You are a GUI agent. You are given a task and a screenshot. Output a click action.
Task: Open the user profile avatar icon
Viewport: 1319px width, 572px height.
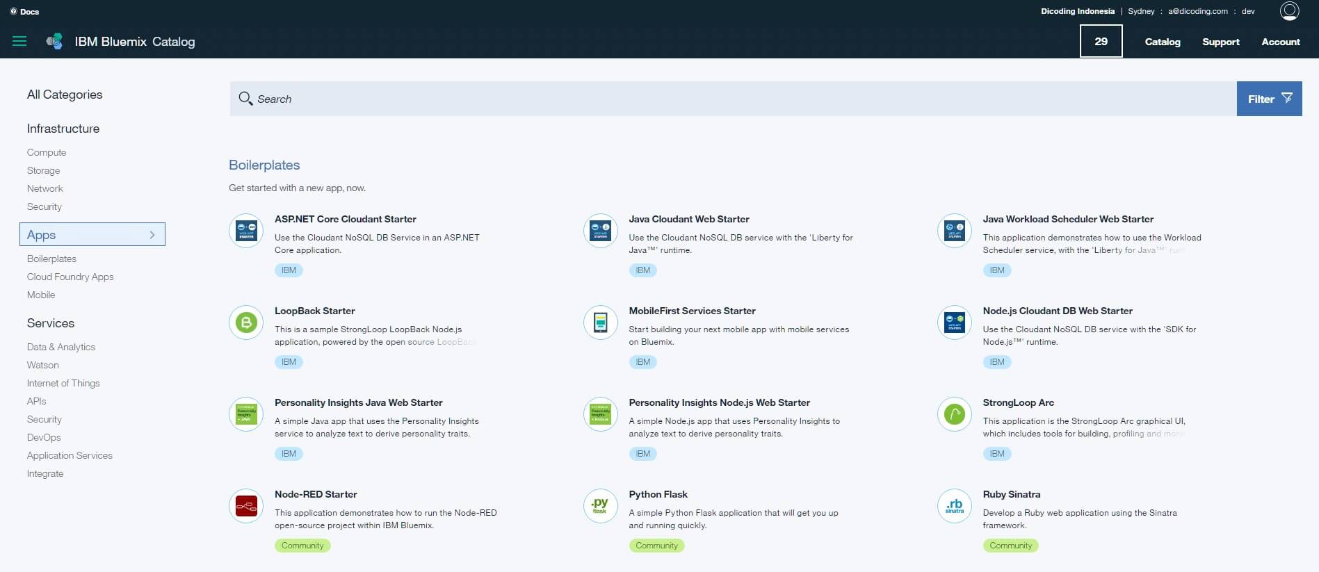1289,11
